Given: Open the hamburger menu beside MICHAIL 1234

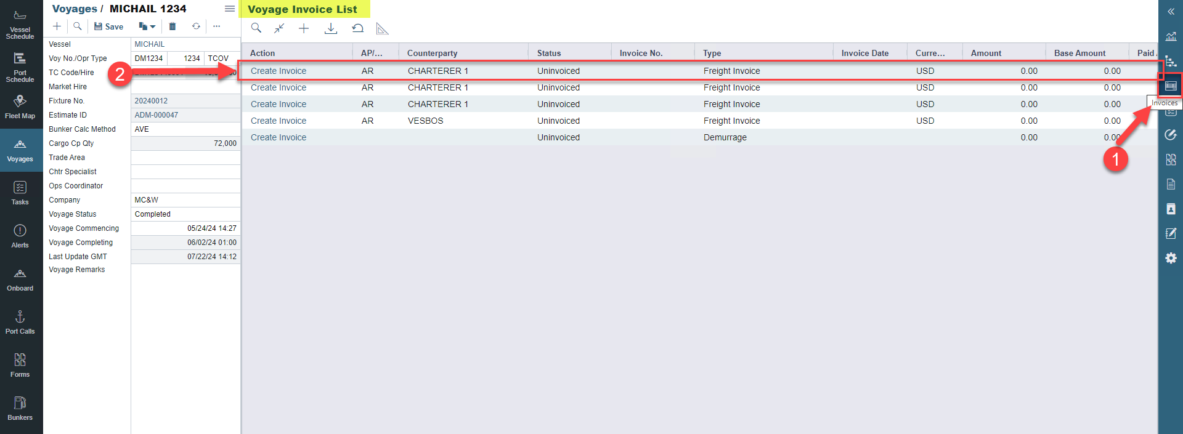Looking at the screenshot, I should click(229, 9).
